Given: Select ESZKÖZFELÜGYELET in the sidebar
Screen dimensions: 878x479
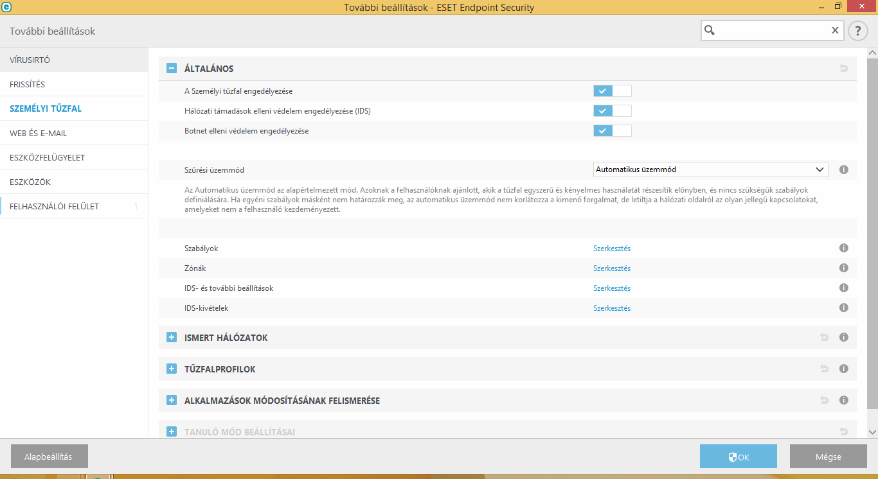Looking at the screenshot, I should pyautogui.click(x=74, y=157).
